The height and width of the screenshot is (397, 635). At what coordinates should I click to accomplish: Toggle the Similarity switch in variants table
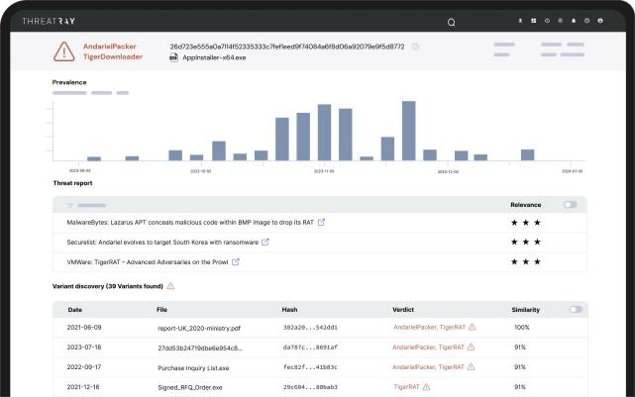576,309
